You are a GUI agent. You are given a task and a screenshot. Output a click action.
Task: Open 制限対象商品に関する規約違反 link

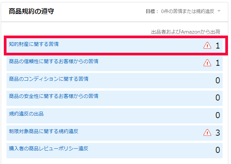tap(44, 131)
